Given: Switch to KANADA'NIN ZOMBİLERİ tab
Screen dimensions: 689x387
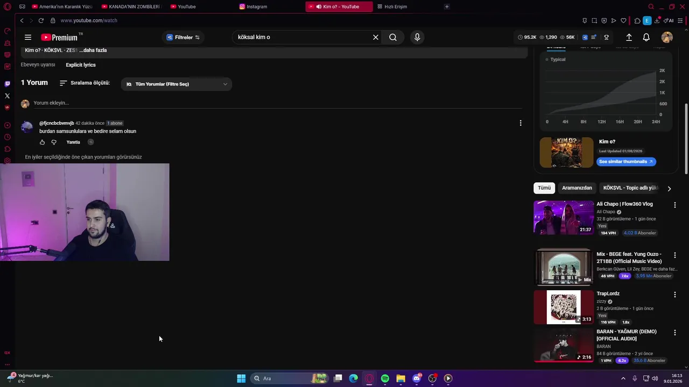Looking at the screenshot, I should [131, 6].
